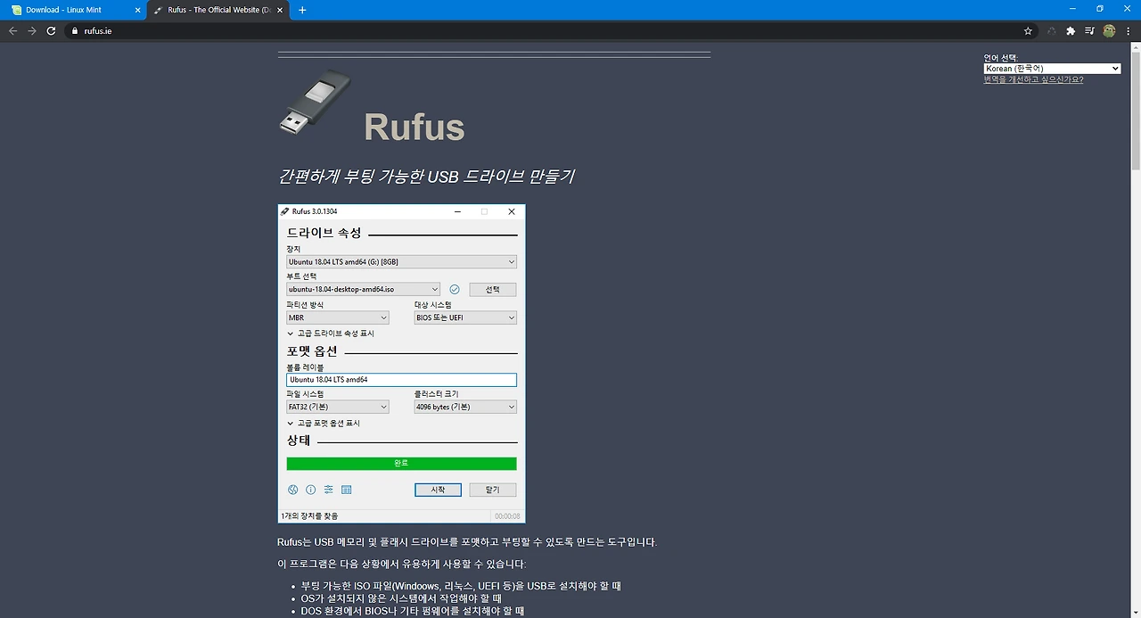Click the bullet OS가 설치되지 않은 시스템에서
Viewport: 1141px width, 618px height.
[x=401, y=598]
